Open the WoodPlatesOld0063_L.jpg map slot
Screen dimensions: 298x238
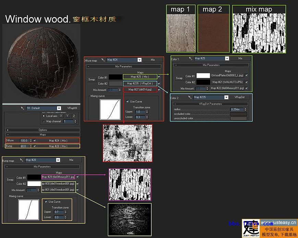227,75
